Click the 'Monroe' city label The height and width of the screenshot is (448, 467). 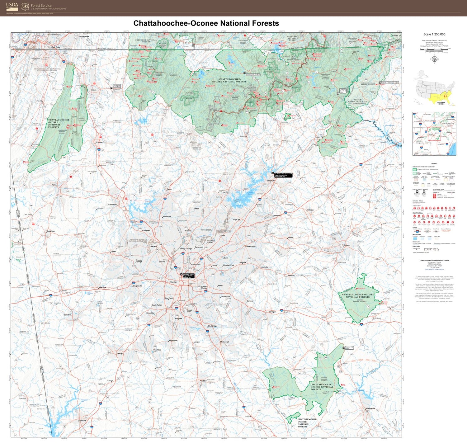(291, 275)
